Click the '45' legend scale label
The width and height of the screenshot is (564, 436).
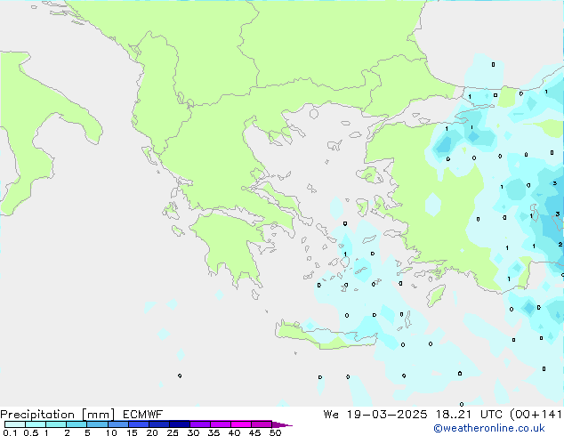255,432
